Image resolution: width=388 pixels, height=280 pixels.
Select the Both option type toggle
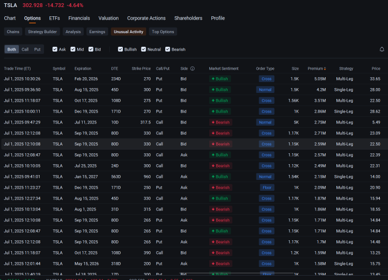[x=11, y=49]
